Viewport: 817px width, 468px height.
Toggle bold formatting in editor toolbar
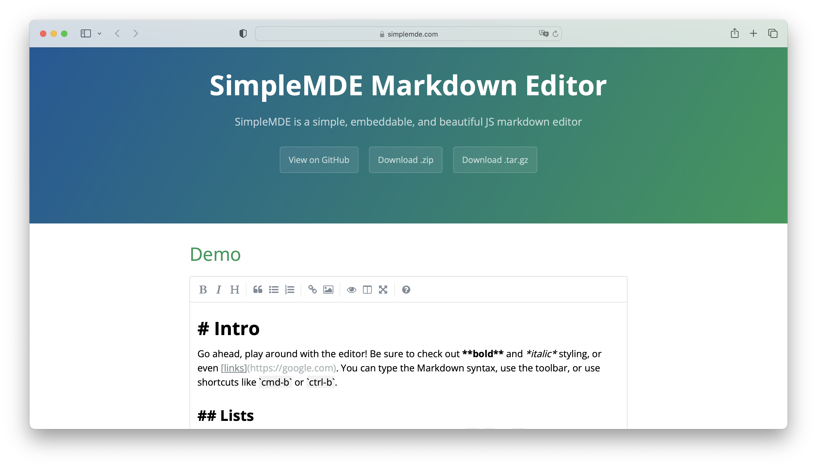tap(203, 290)
